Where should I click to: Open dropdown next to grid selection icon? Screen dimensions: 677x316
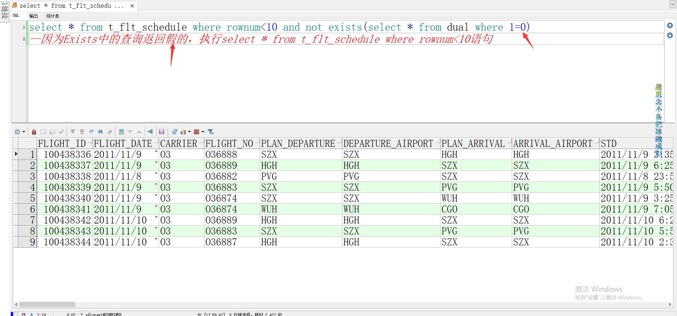pos(24,132)
